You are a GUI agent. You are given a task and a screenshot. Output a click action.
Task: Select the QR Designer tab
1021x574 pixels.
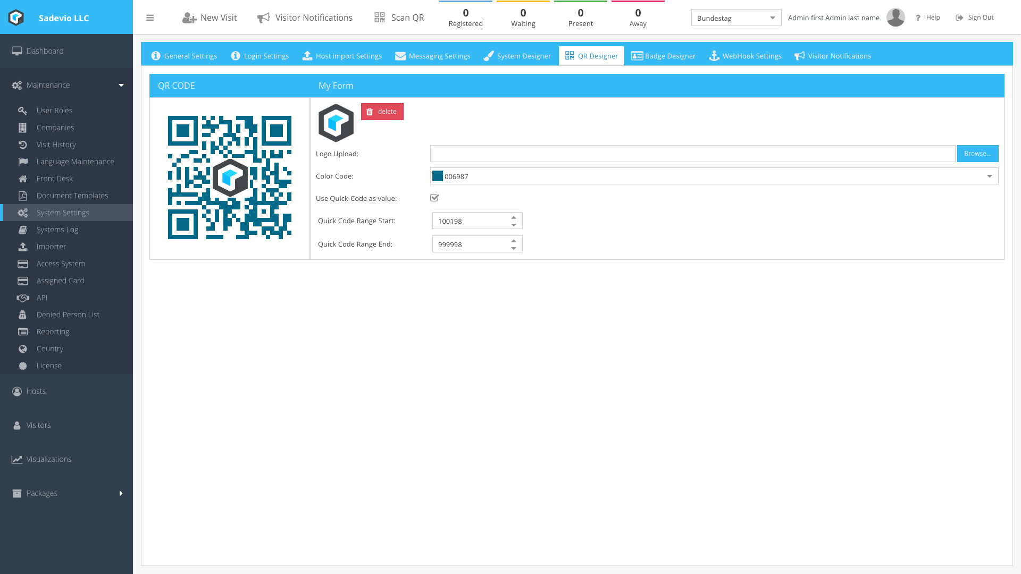591,56
